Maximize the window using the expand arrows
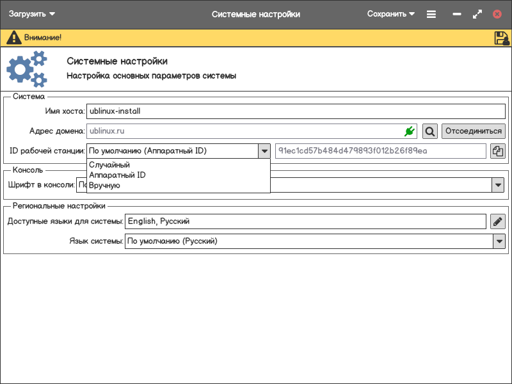Viewport: 512px width, 384px height. 477,14
